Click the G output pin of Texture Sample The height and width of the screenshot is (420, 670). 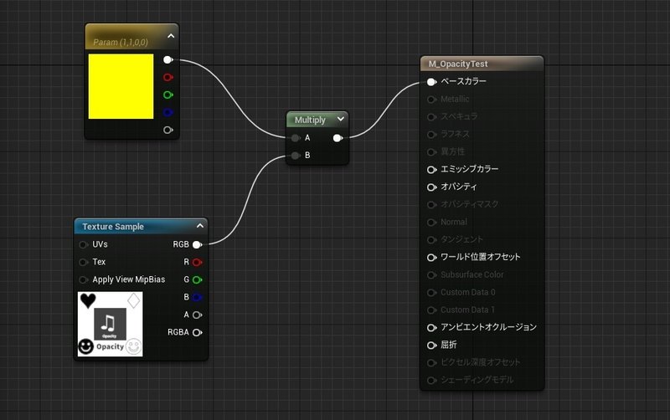197,280
